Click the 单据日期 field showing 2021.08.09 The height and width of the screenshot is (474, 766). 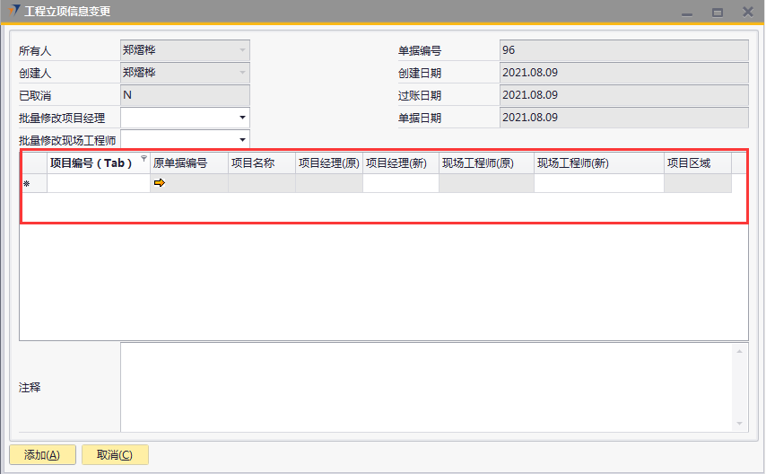tap(623, 118)
